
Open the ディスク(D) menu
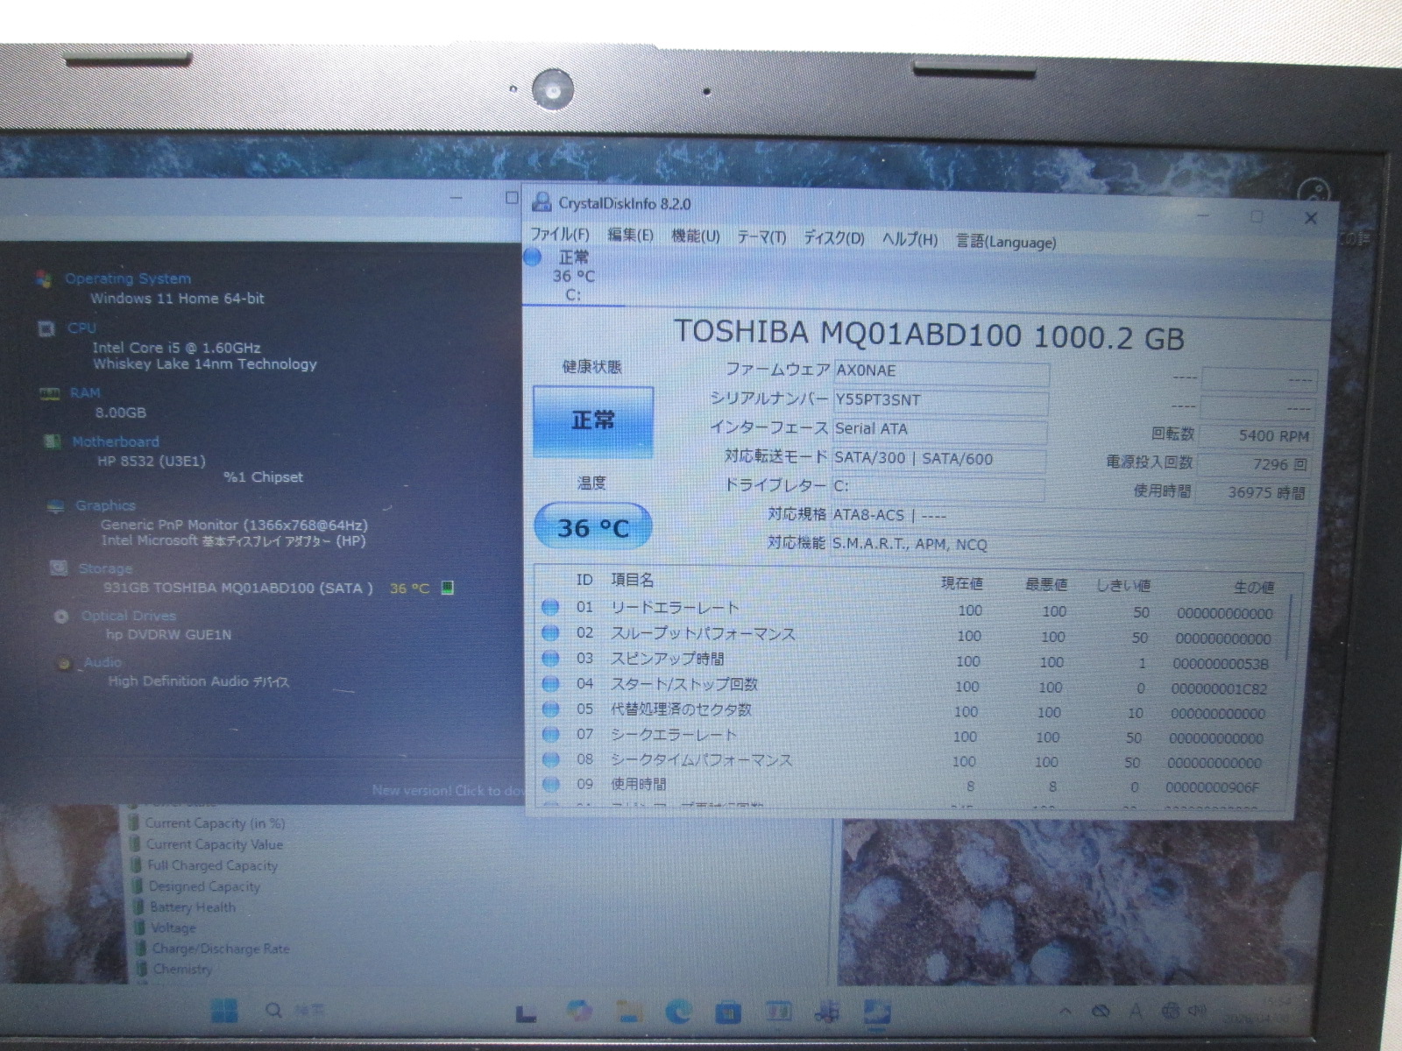tap(833, 238)
